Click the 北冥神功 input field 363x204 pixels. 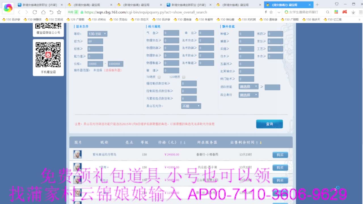click(x=246, y=71)
